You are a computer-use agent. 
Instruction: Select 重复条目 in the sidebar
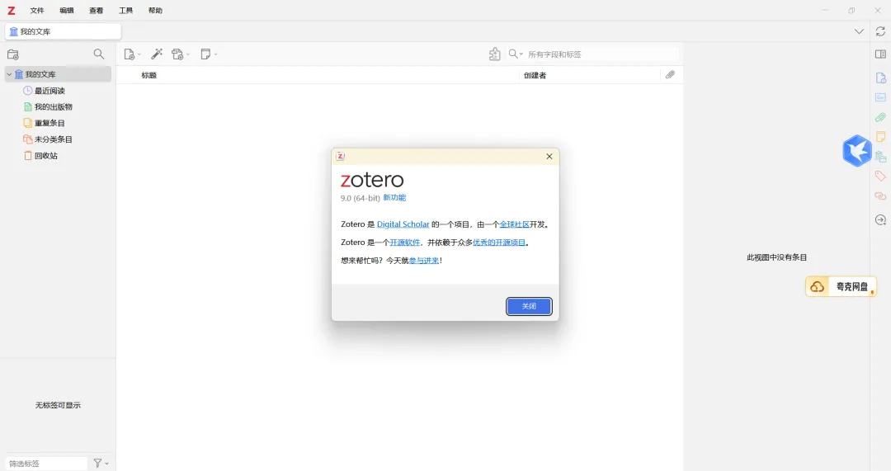pos(49,123)
